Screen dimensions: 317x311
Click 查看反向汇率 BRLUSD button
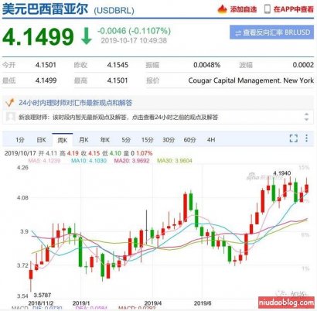272,32
